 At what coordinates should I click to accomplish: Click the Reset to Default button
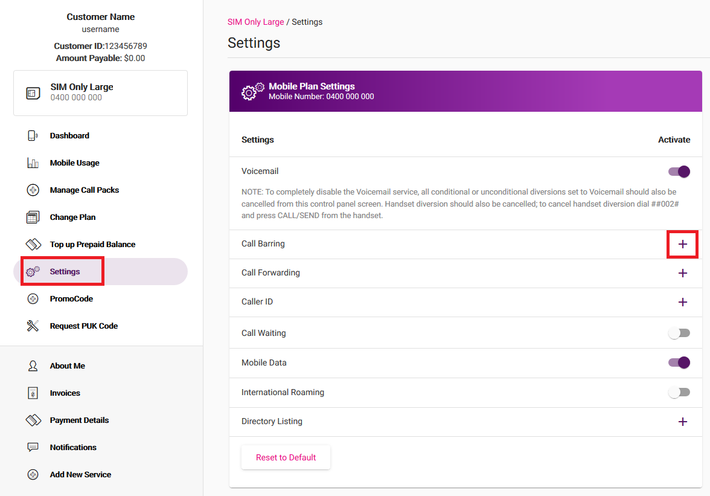pyautogui.click(x=286, y=457)
